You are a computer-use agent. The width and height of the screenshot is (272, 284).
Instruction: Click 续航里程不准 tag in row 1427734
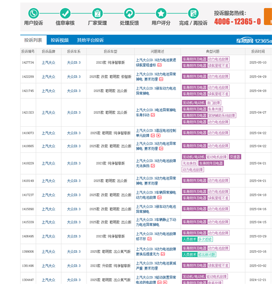pos(218,65)
